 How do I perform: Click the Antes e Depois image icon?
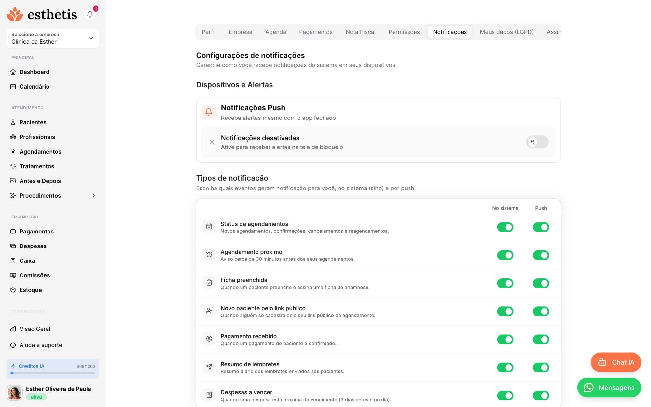[13, 181]
